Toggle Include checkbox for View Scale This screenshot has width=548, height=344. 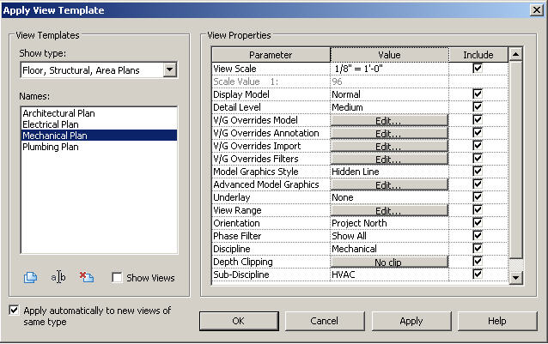tap(478, 68)
